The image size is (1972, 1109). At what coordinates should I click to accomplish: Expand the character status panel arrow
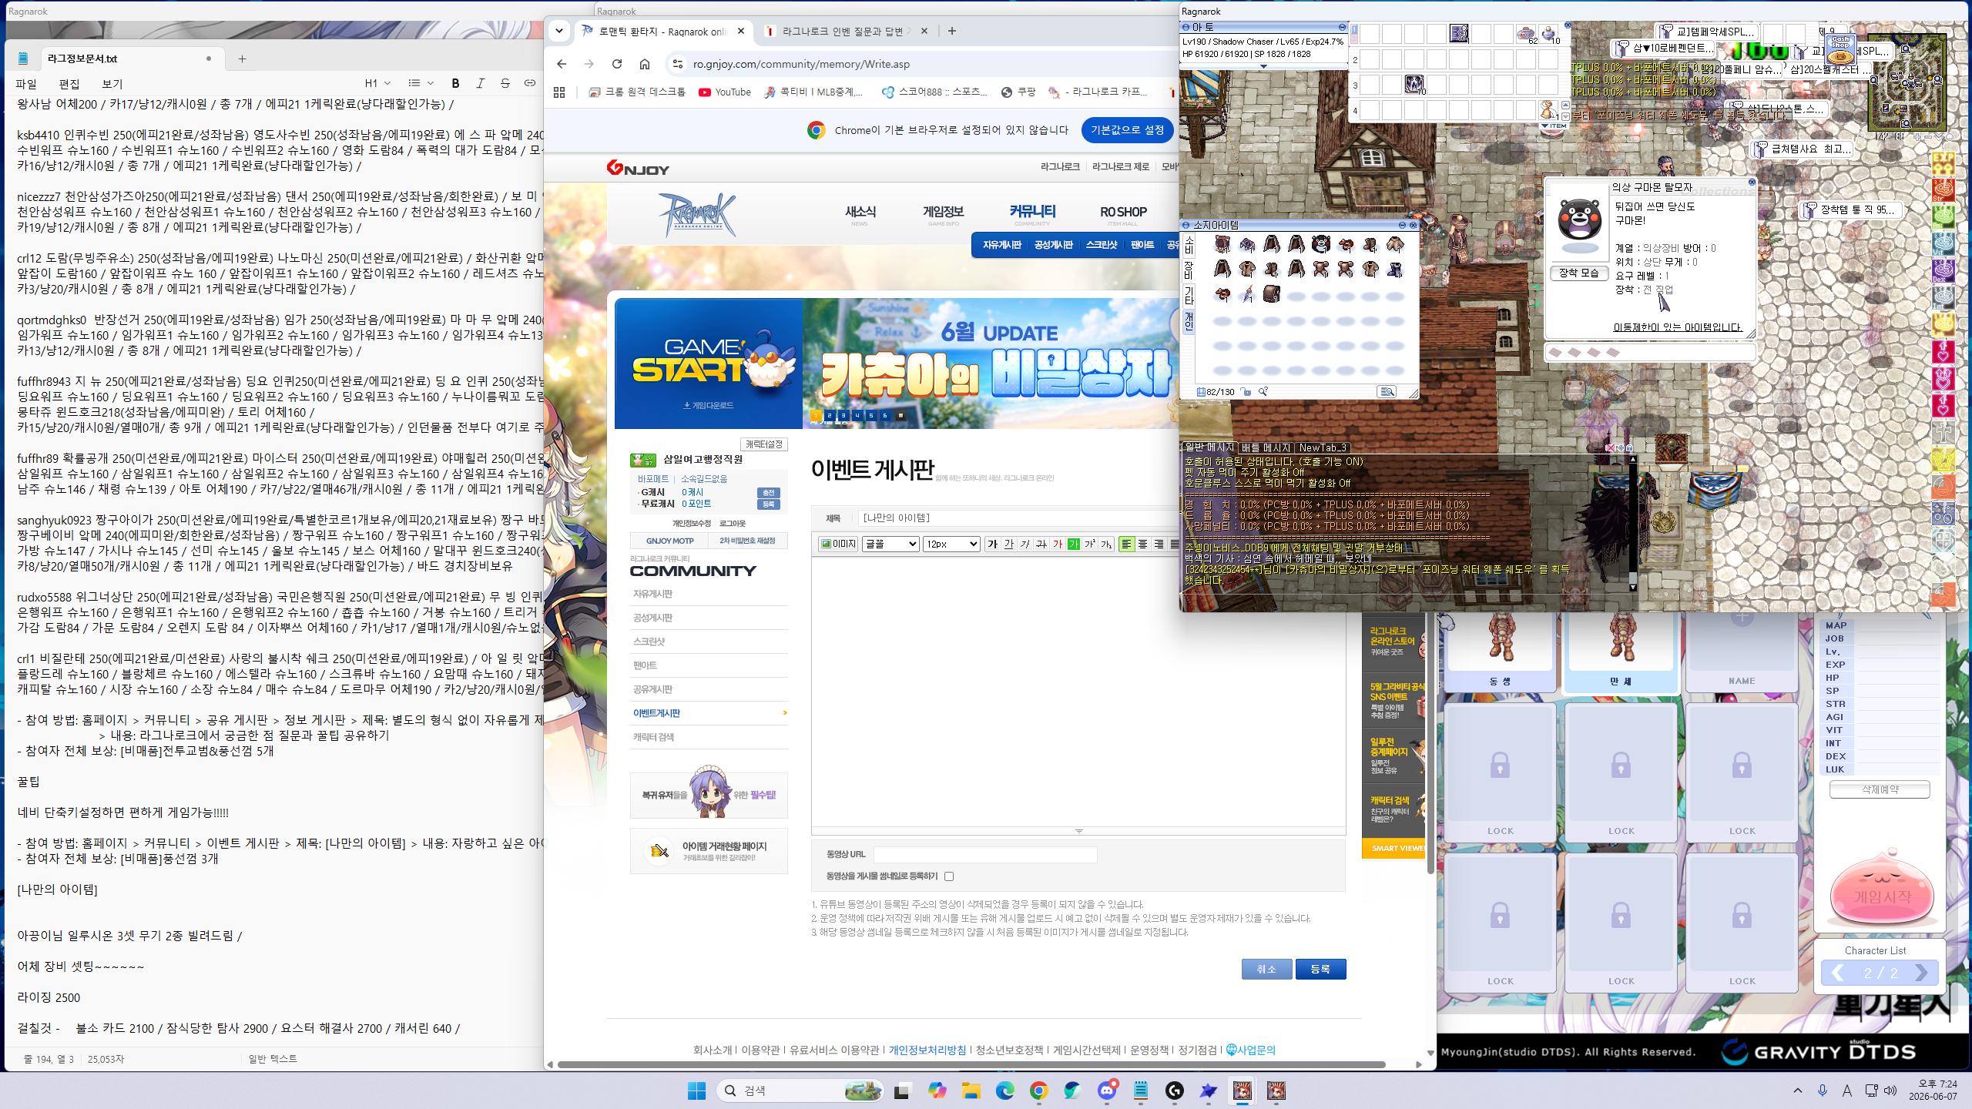(x=1263, y=67)
